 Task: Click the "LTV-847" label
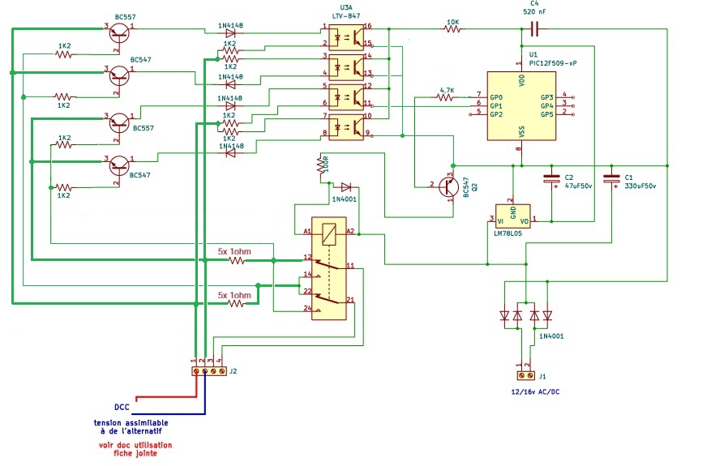pyautogui.click(x=346, y=16)
